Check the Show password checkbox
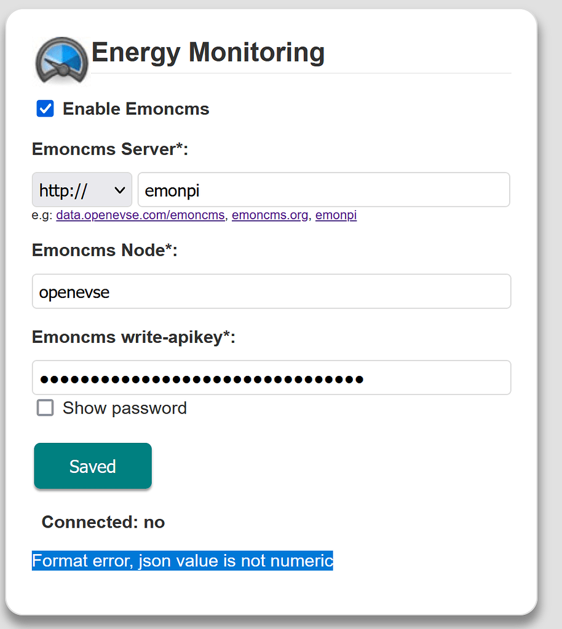 (x=45, y=407)
